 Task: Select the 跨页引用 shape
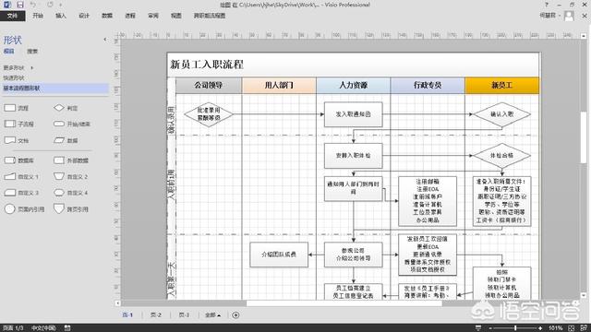point(71,209)
